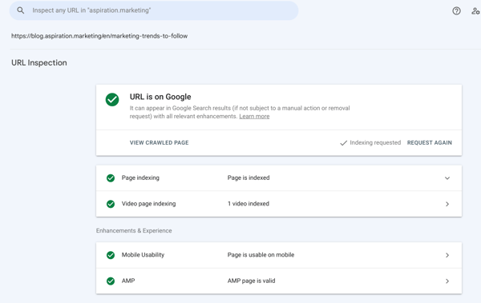The image size is (481, 303).
Task: Open the user settings icon
Action: pos(475,11)
